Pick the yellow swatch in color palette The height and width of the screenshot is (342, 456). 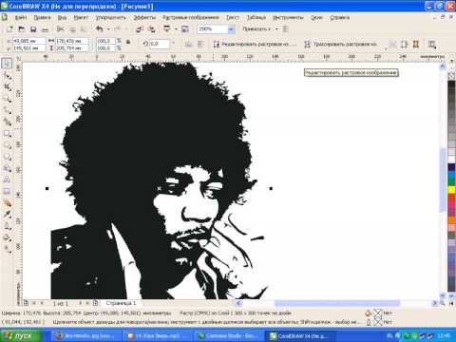click(x=451, y=190)
